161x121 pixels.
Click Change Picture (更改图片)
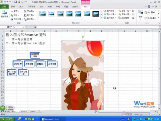point(29,15)
